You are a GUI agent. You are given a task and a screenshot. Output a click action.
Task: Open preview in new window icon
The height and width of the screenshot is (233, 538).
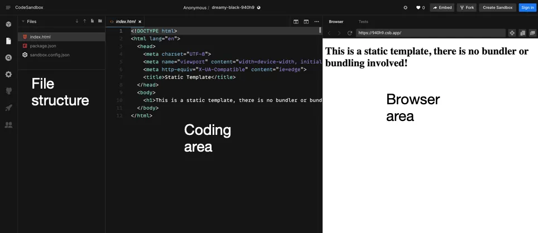point(532,33)
